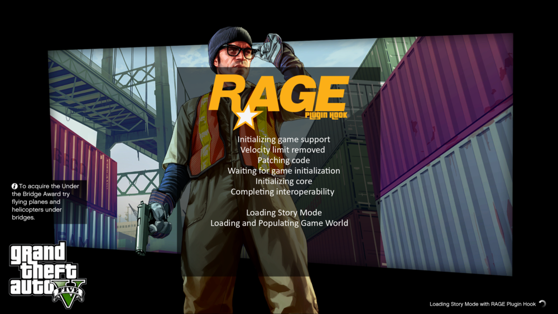Click the 'Plugin Hook' subtitle text
The width and height of the screenshot is (558, 314).
tap(326, 115)
